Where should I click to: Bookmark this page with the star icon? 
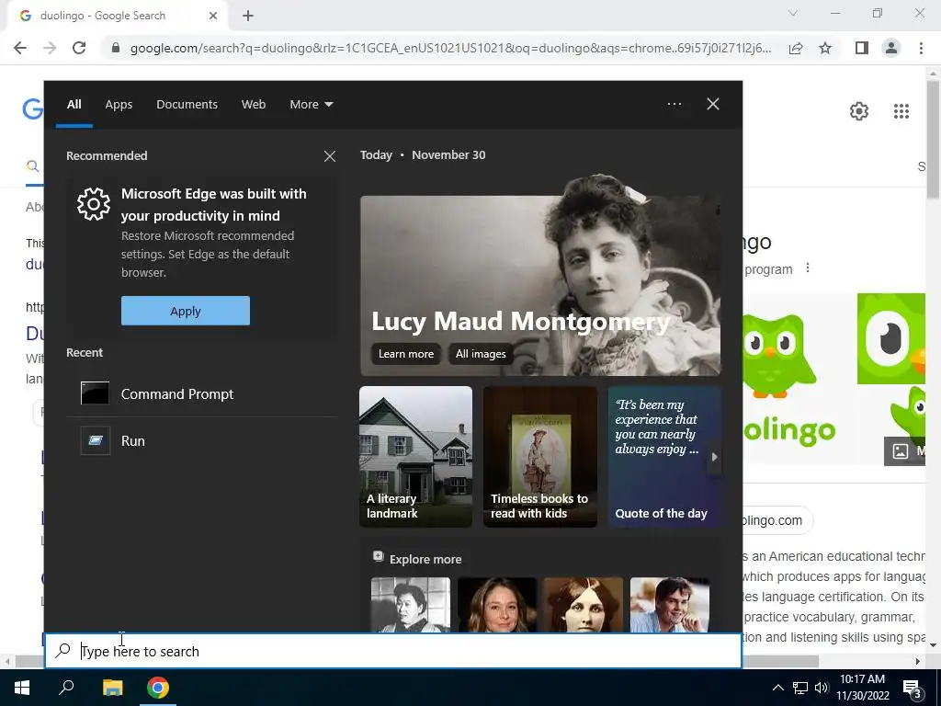pos(825,48)
